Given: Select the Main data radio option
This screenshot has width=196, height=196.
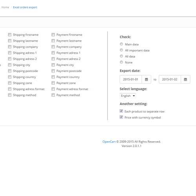Looking at the screenshot, I should pyautogui.click(x=122, y=44).
